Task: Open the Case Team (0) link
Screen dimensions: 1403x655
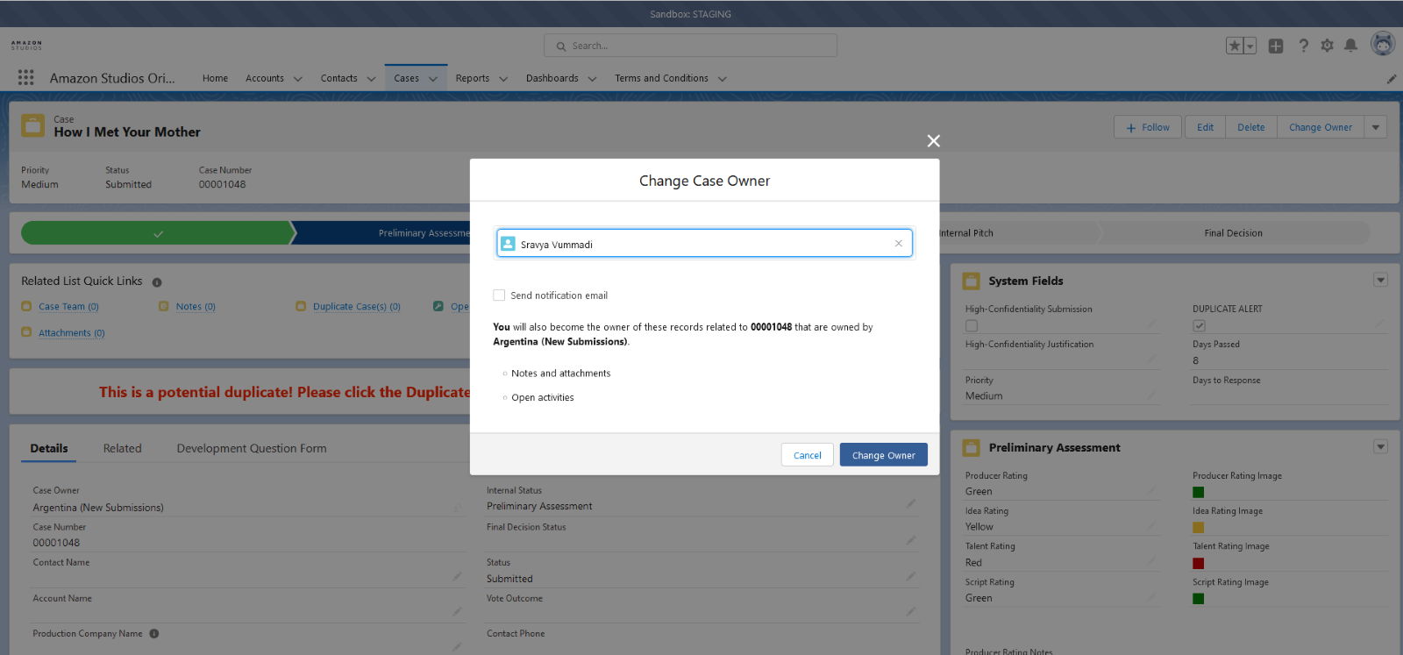Action: (x=68, y=307)
